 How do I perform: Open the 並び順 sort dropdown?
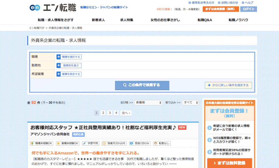click(148, 103)
